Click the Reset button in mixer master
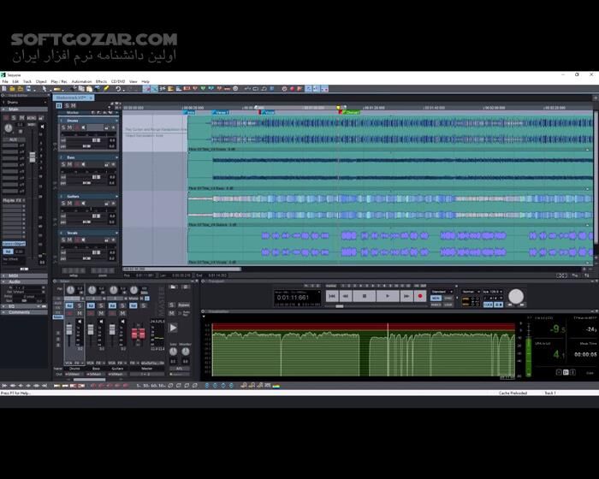Viewport: 599px width, 479px height. 184,305
